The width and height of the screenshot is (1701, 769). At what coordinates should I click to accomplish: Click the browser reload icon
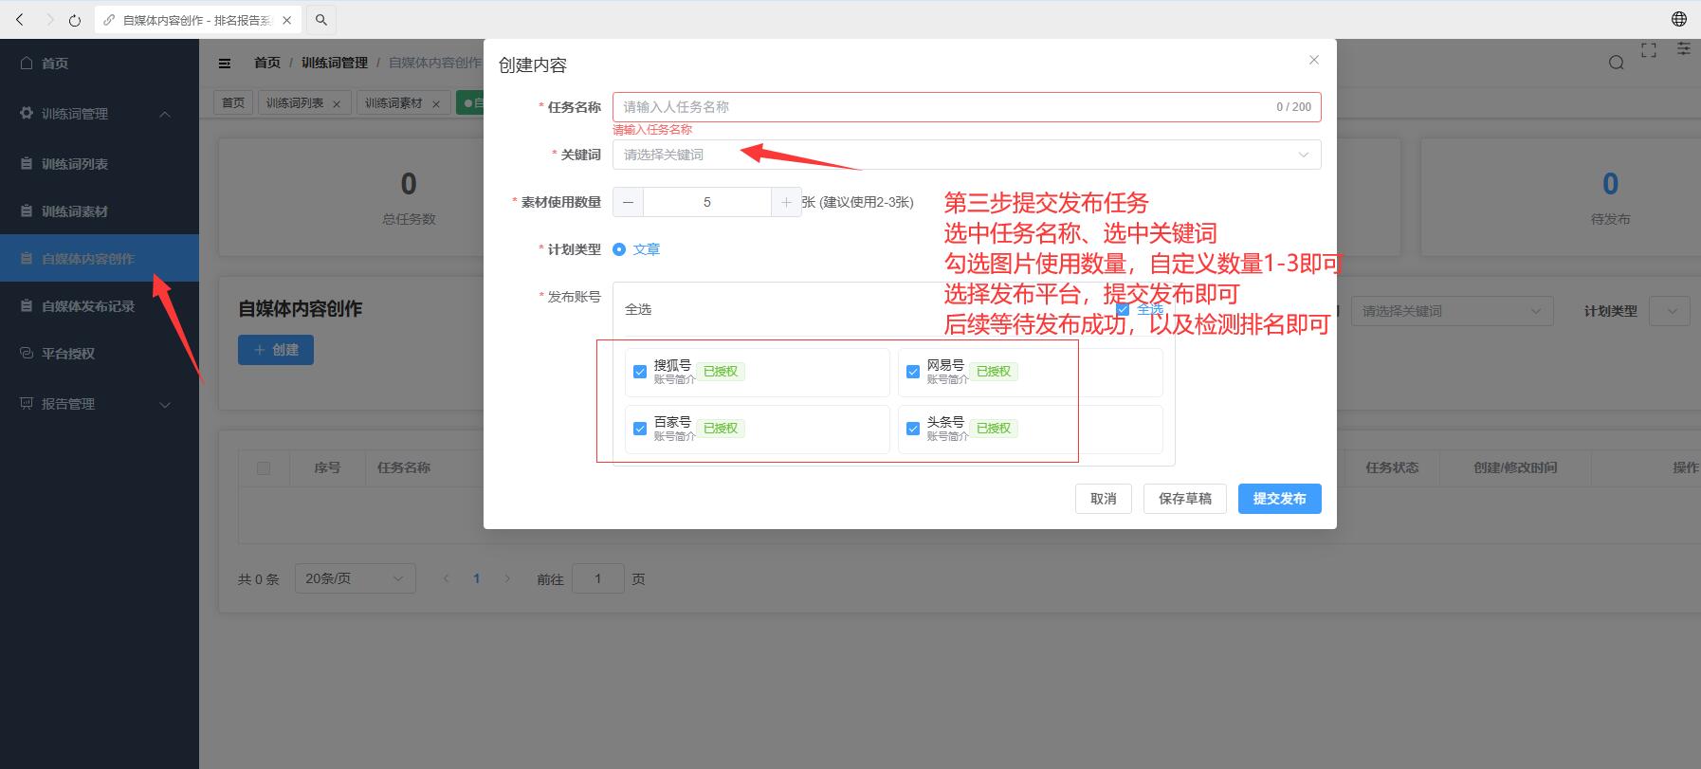coord(75,20)
